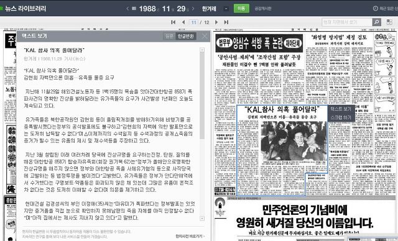This screenshot has width=398, height=241.
Task: Choose 텍스트 보기 in article popup menu
Action: click(x=341, y=109)
